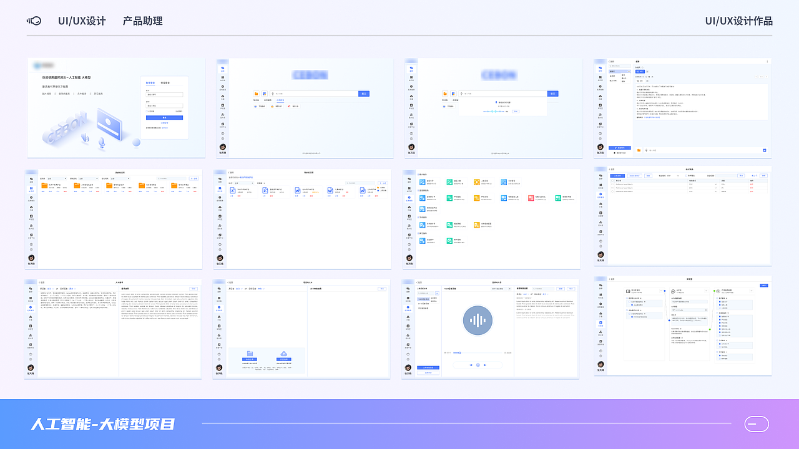Click the UI/UX设计作品 title at the header's right
Image resolution: width=799 pixels, height=449 pixels.
pos(739,21)
